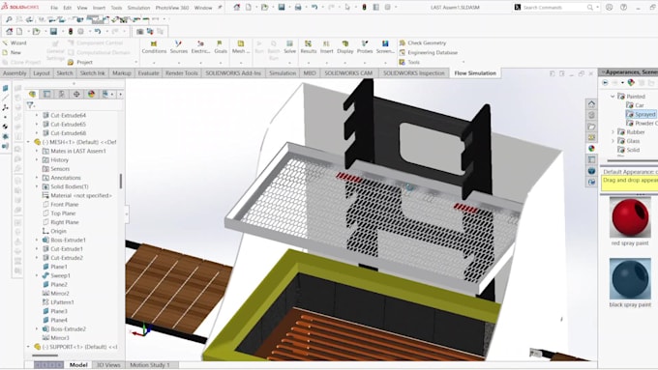
Task: Collapse the Painted appearances folder
Action: click(x=613, y=97)
